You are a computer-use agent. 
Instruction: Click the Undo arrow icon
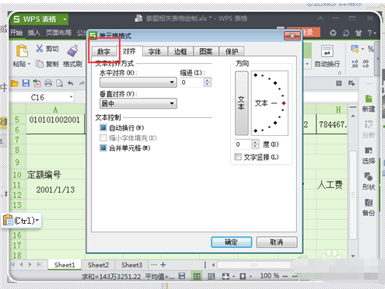coord(70,83)
